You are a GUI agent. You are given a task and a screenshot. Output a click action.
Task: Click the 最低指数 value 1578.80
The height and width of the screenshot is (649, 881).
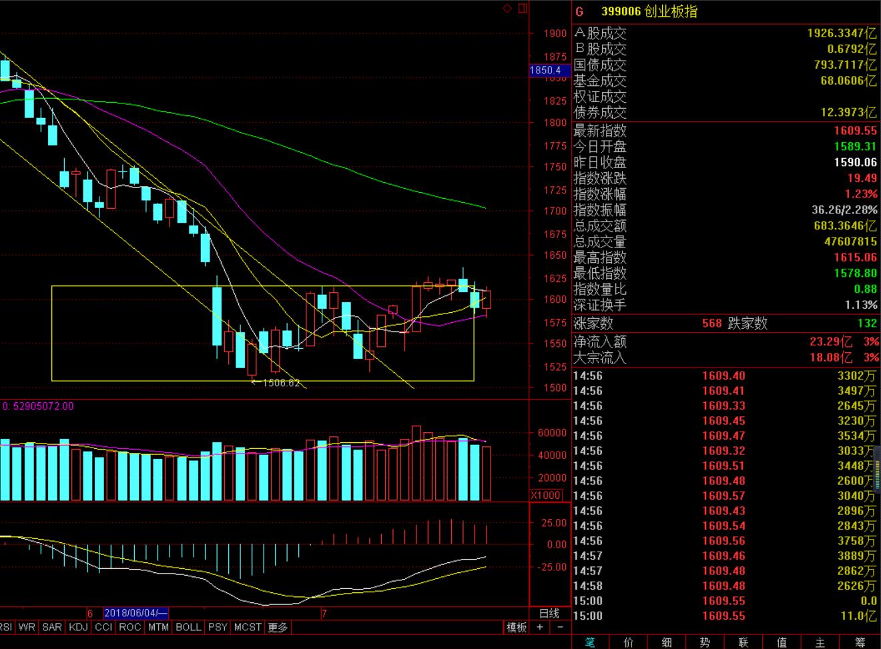pyautogui.click(x=855, y=273)
